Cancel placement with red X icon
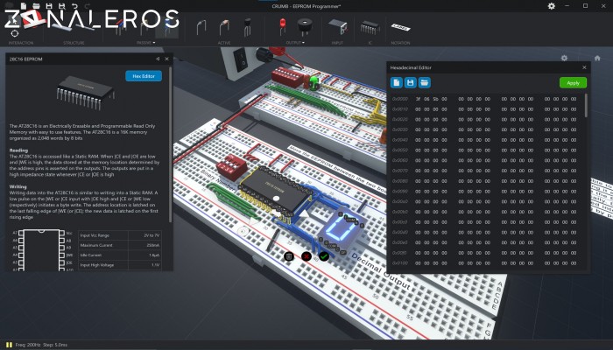The height and width of the screenshot is (350, 613). coord(306,256)
